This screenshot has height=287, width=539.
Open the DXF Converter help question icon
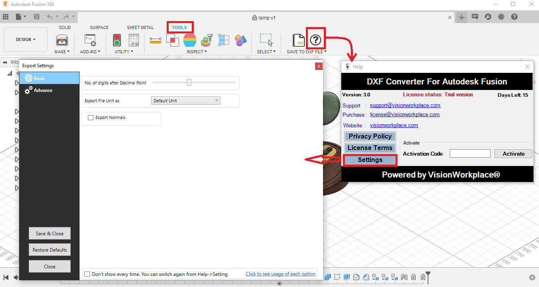click(315, 40)
